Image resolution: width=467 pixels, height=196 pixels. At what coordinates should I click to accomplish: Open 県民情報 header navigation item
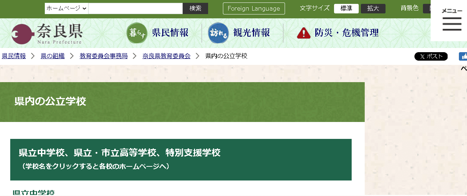[170, 33]
